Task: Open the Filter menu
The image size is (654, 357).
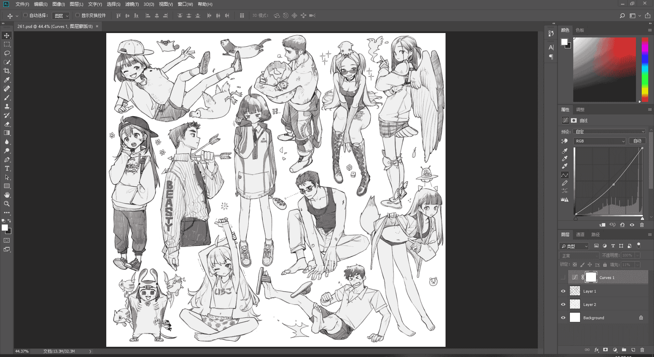Action: click(x=132, y=4)
